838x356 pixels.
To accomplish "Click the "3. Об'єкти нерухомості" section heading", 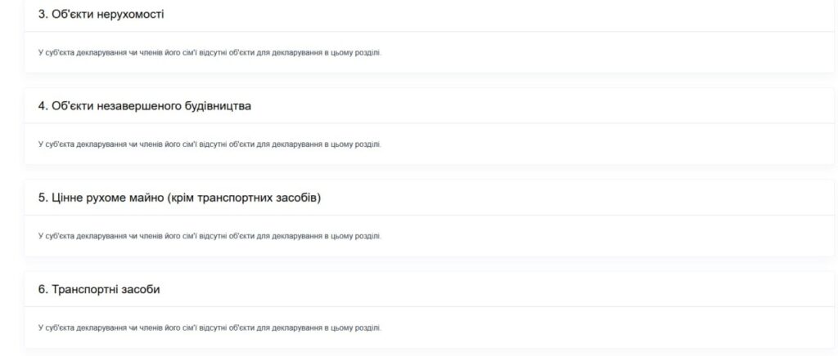I will [x=102, y=15].
